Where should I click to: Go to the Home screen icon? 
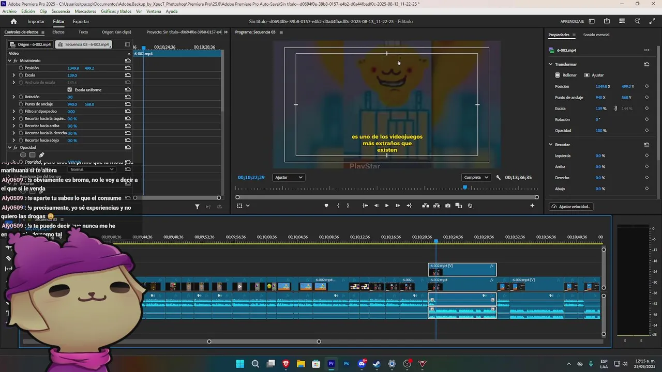tap(13, 21)
